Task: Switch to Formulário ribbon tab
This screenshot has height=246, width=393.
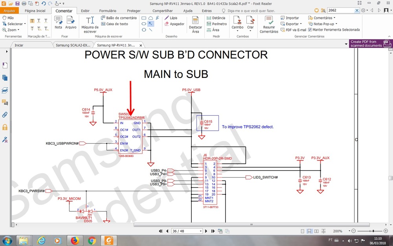Action: (x=108, y=11)
